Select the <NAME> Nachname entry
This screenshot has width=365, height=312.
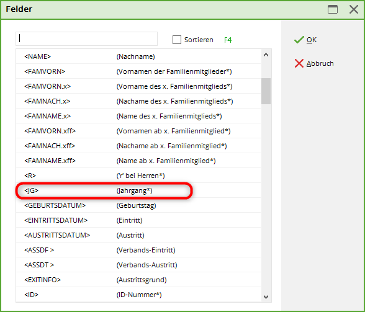pos(138,56)
